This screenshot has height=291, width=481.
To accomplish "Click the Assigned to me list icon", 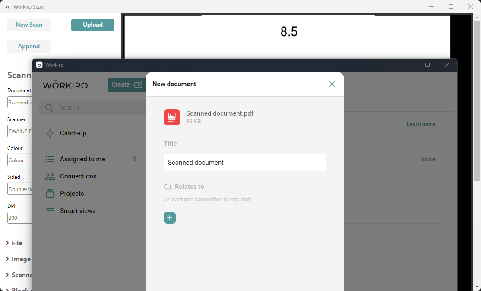I will pos(50,159).
